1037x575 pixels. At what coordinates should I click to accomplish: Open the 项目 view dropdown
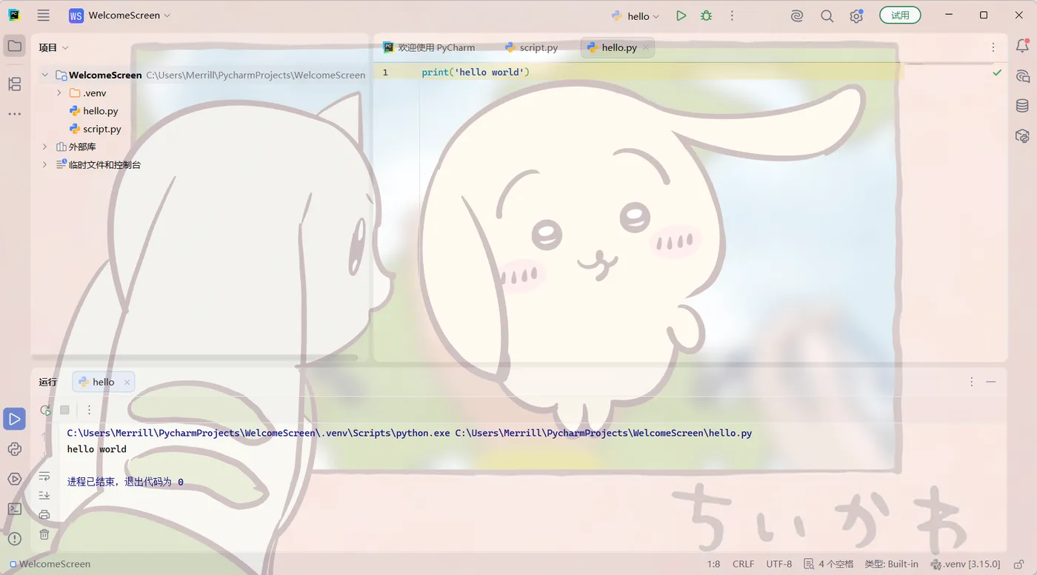point(54,47)
